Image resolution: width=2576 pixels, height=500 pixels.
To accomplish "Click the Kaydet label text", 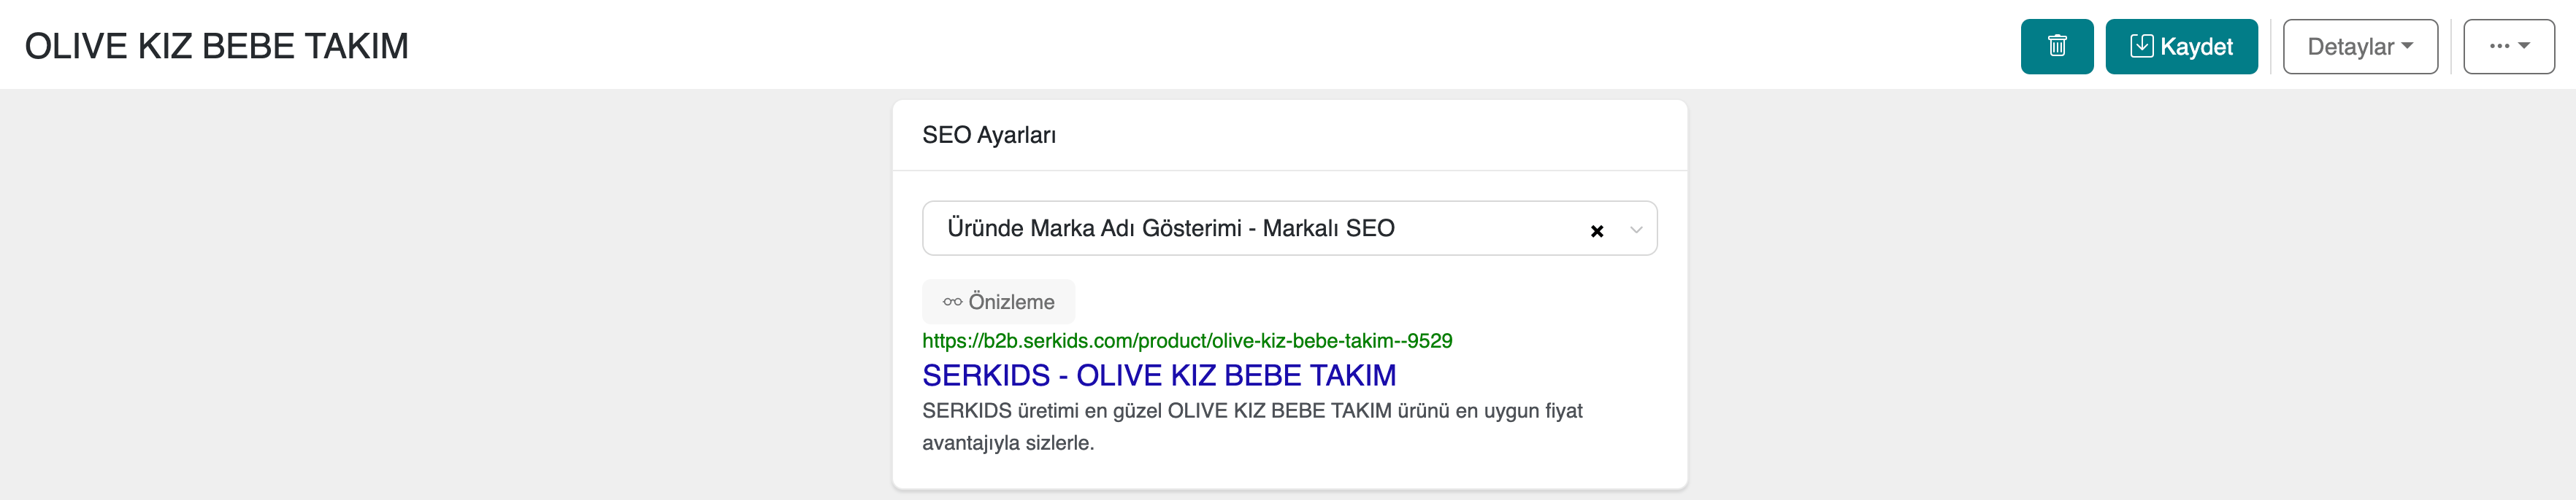I will 2196,46.
